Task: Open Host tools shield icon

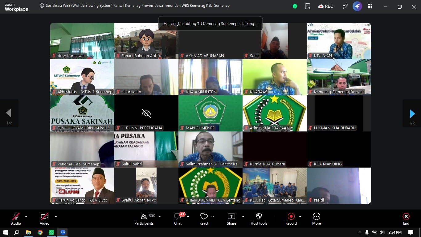Action: (x=259, y=219)
